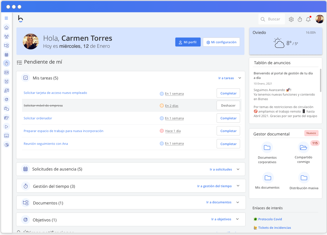The image size is (327, 235).
Task: Select the organization chart icon in sidebar
Action: [x=6, y=45]
